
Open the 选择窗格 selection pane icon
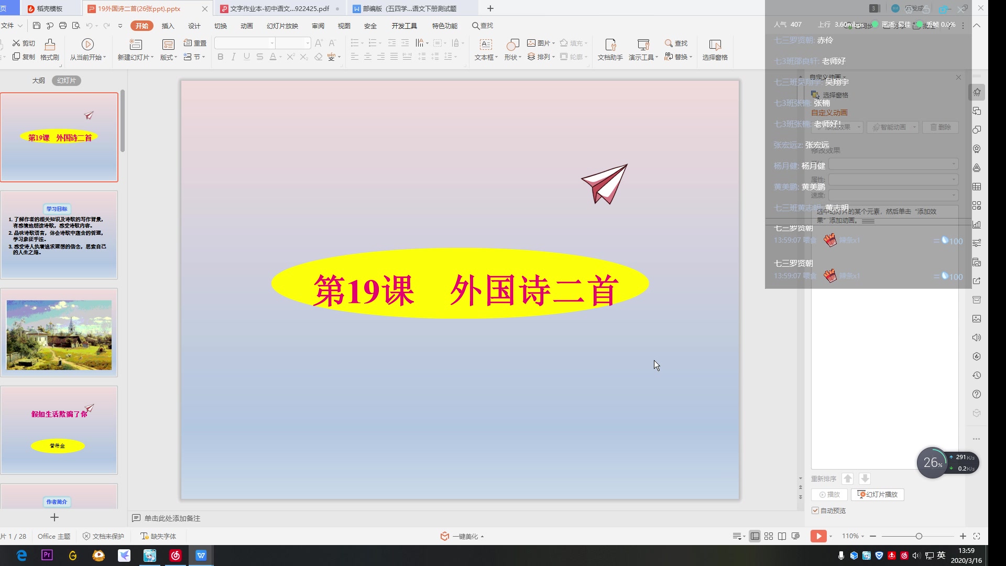715,44
